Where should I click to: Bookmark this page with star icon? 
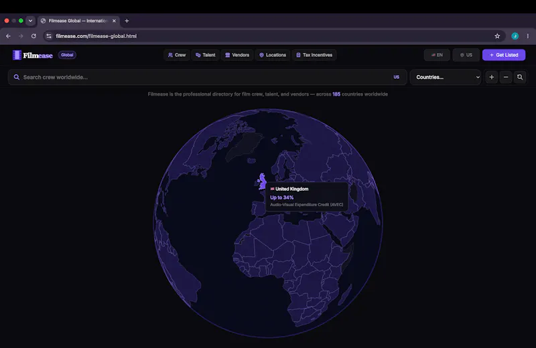point(497,36)
